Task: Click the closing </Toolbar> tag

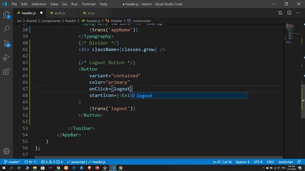Action: [81, 128]
